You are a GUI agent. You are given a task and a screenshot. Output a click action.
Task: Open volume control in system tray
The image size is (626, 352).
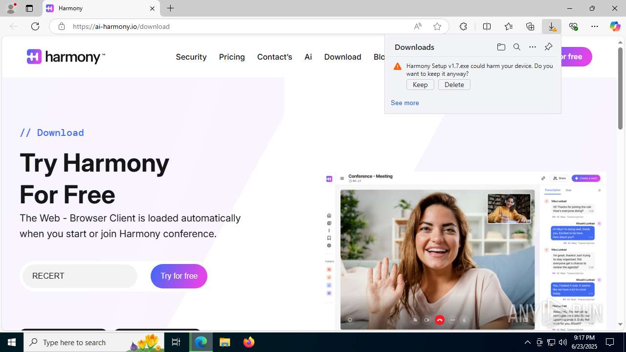563,342
